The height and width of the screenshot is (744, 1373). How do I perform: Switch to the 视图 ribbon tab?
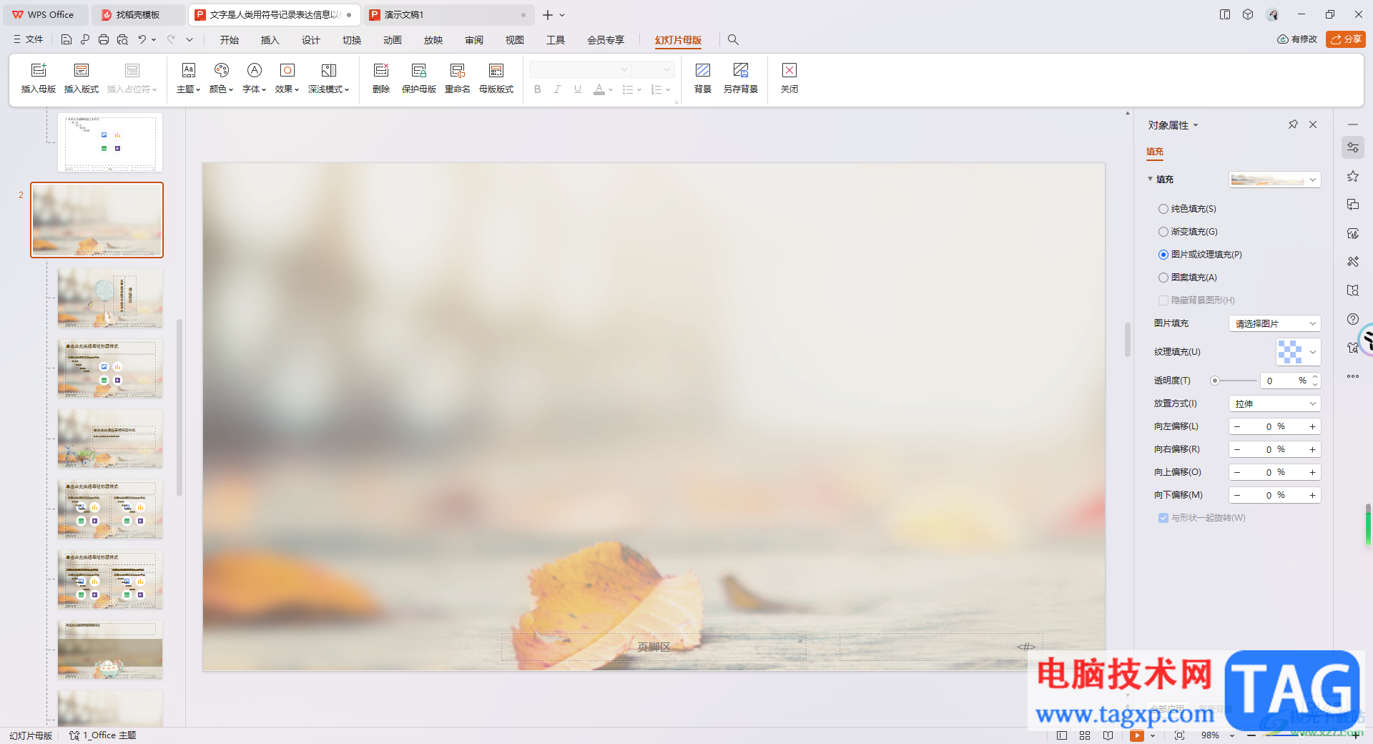click(515, 40)
